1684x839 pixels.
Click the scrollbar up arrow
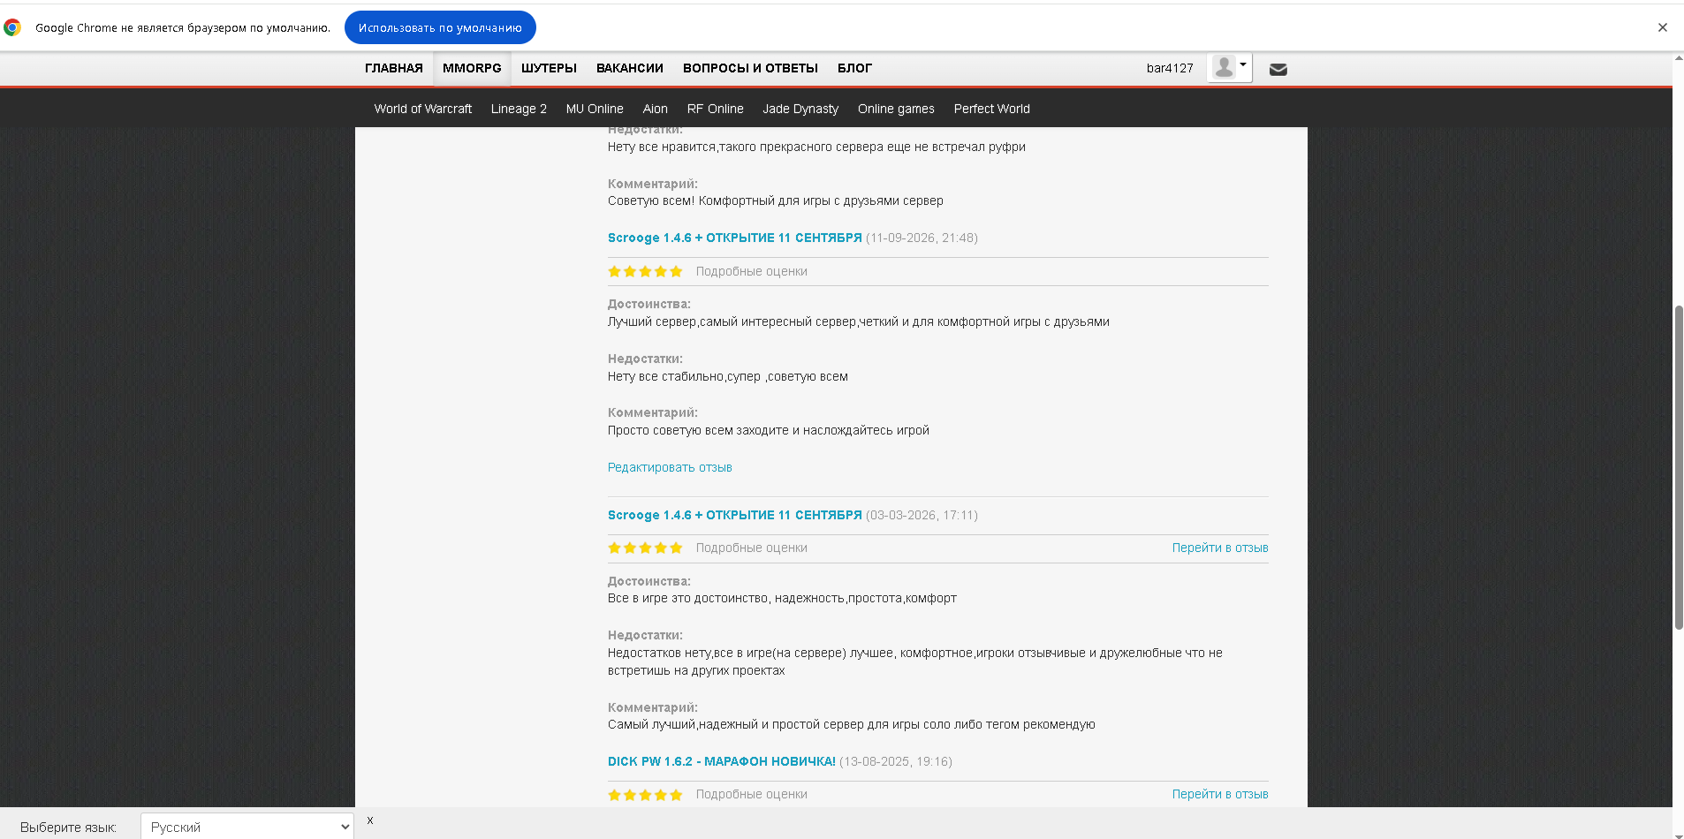(1679, 57)
